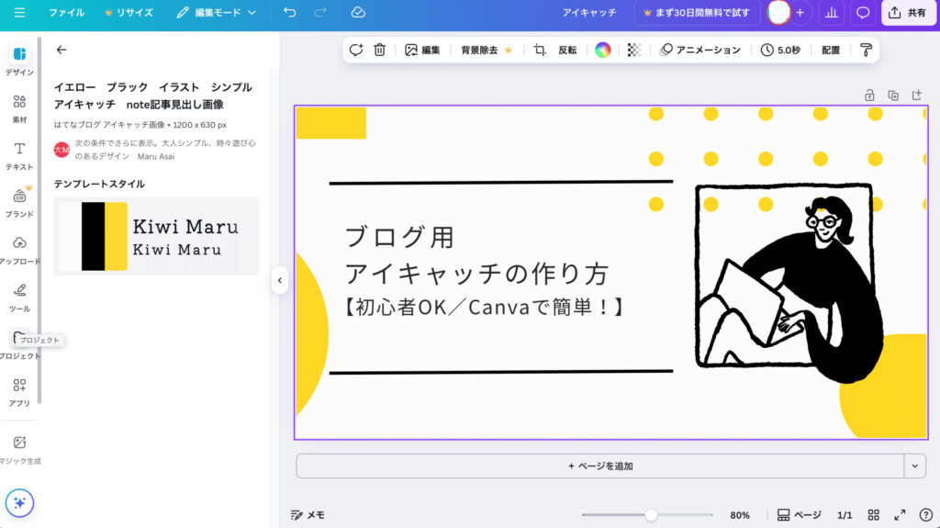940x528 pixels.
Task: Lock the page with padlock icon
Action: pos(869,95)
